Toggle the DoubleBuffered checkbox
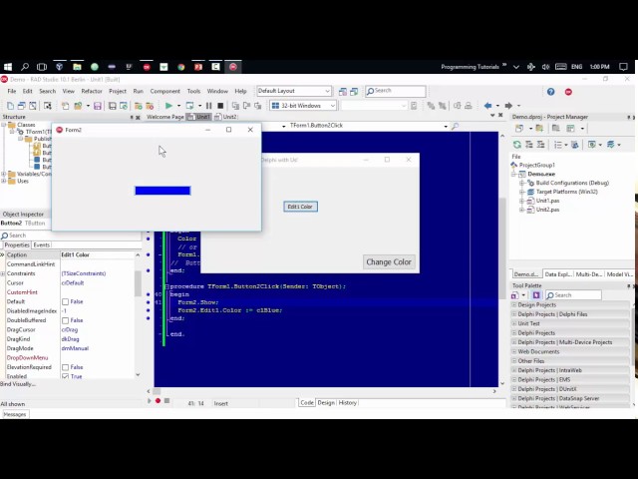 (x=65, y=320)
